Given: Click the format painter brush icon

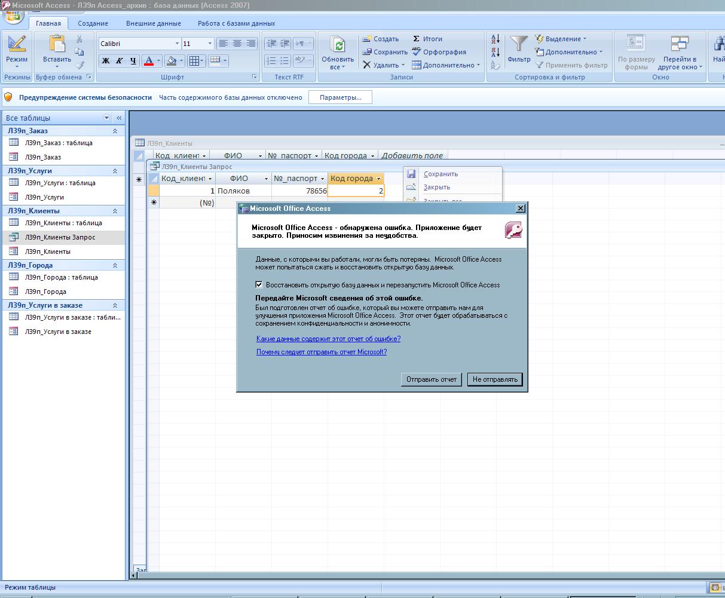Looking at the screenshot, I should pyautogui.click(x=79, y=65).
